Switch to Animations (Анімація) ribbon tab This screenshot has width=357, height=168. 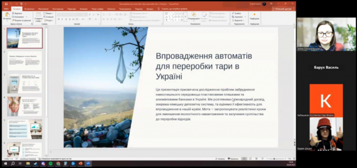pos(84,9)
